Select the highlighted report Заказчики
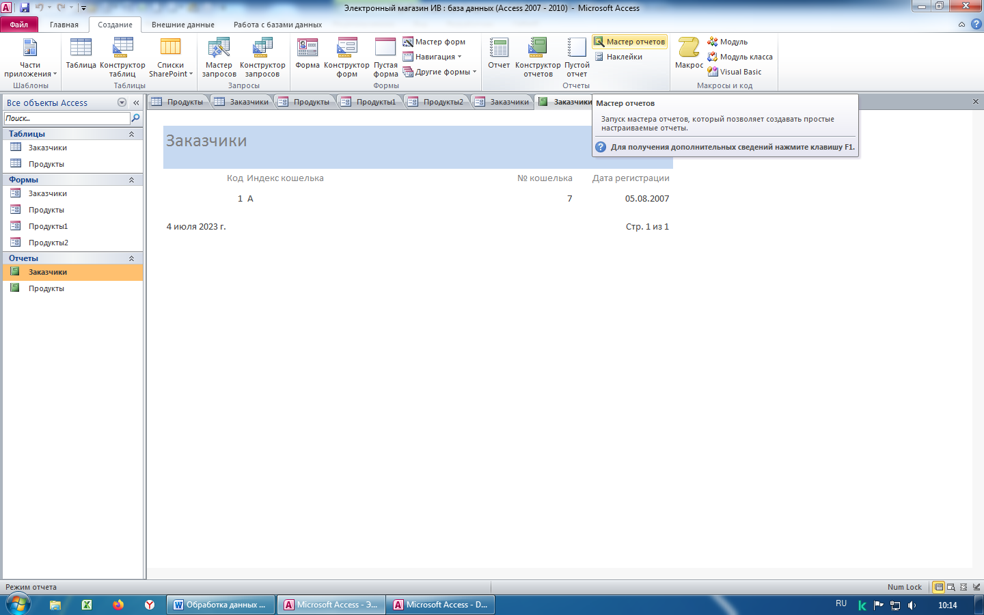Screen dimensions: 984x615 [x=72, y=272]
